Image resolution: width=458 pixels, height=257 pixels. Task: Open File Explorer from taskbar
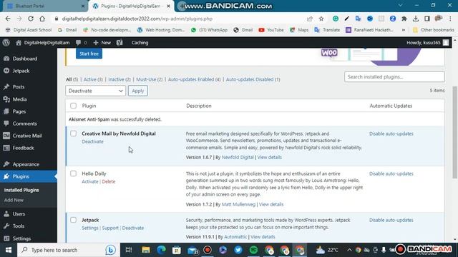tap(146, 250)
